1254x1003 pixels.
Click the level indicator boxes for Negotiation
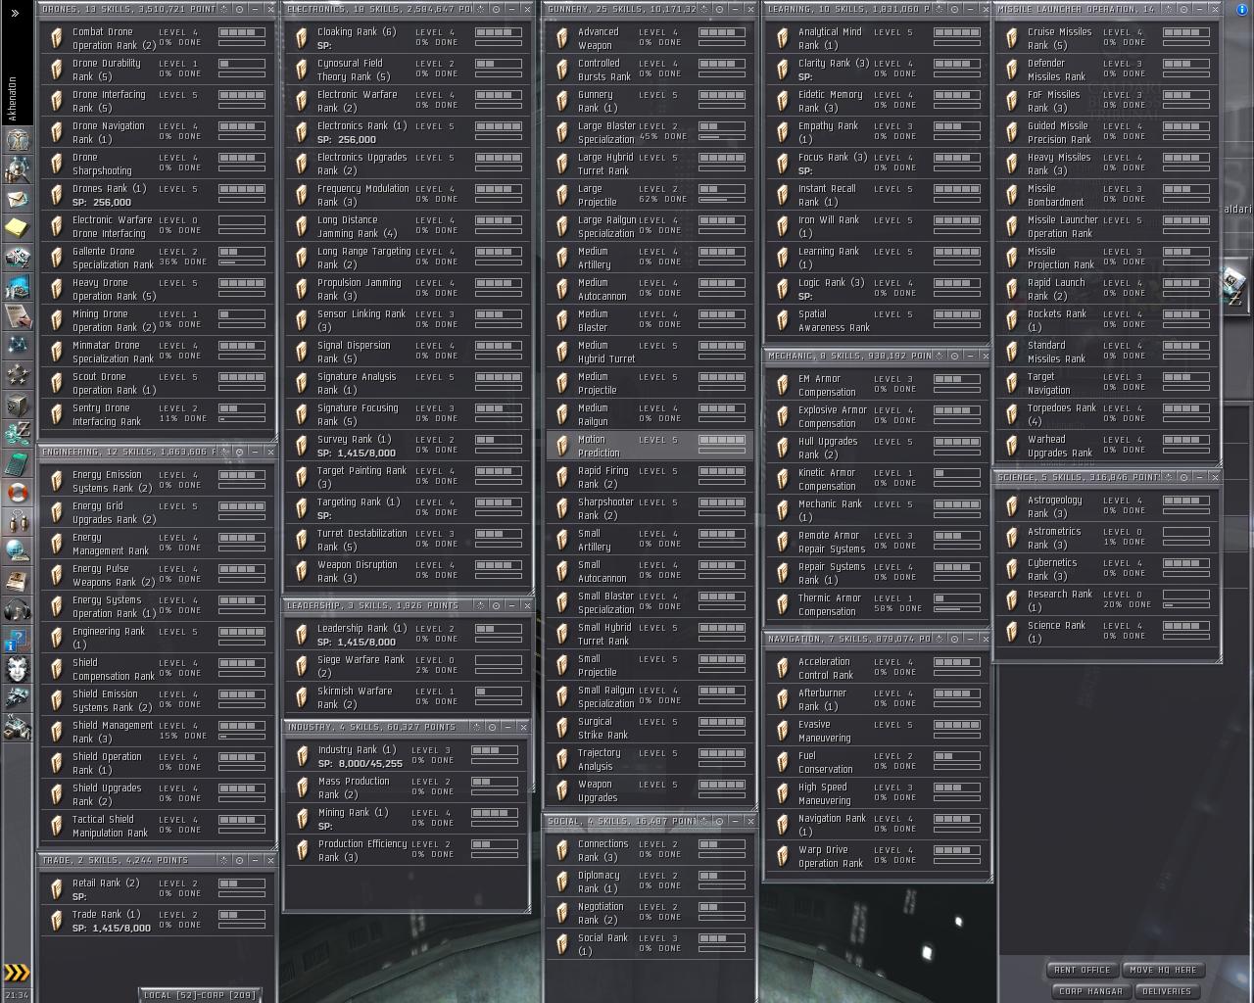pos(721,907)
